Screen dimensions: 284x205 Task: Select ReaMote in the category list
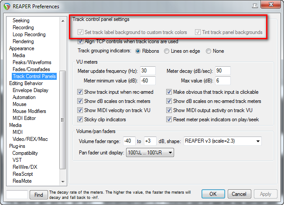(22, 181)
